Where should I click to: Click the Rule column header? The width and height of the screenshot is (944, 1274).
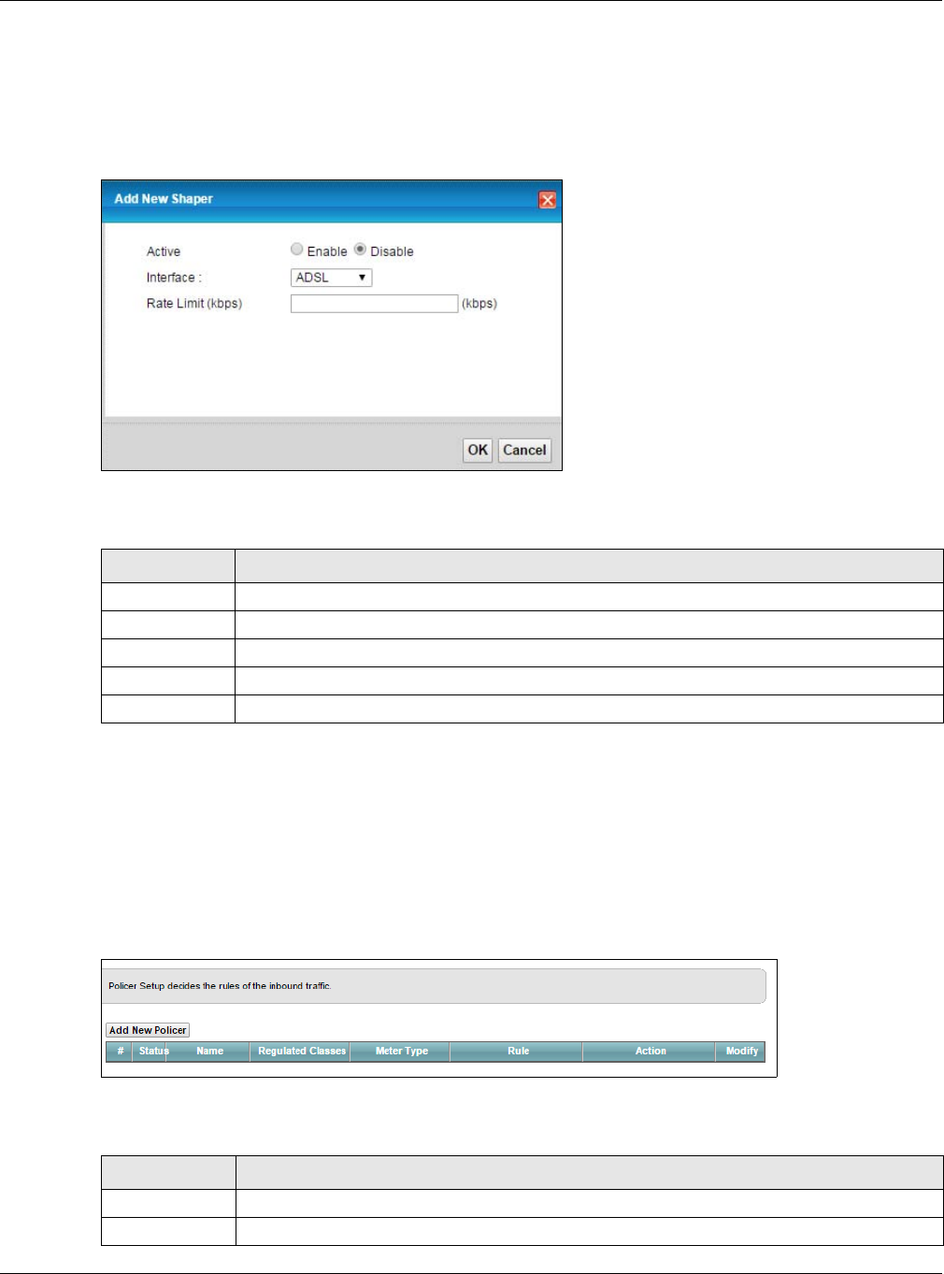click(x=518, y=1052)
